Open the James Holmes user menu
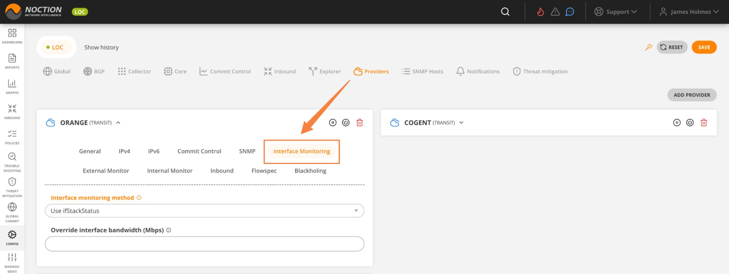This screenshot has height=274, width=729. [x=689, y=12]
